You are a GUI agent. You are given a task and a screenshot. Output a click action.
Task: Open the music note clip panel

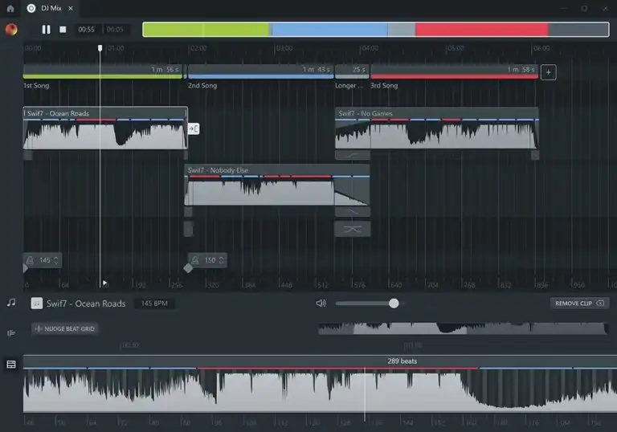point(11,302)
